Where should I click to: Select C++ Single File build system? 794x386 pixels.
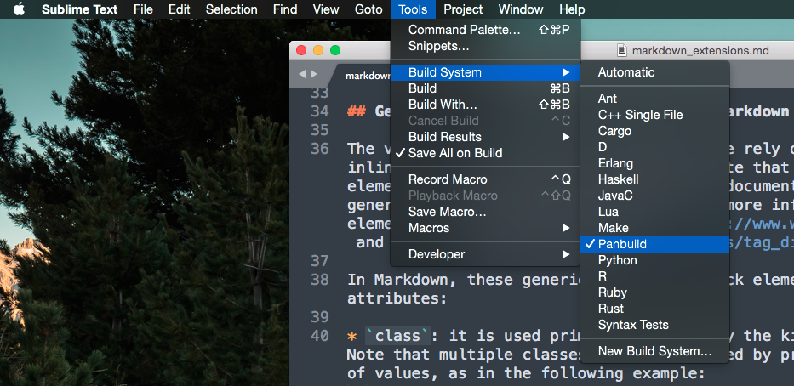click(x=654, y=115)
